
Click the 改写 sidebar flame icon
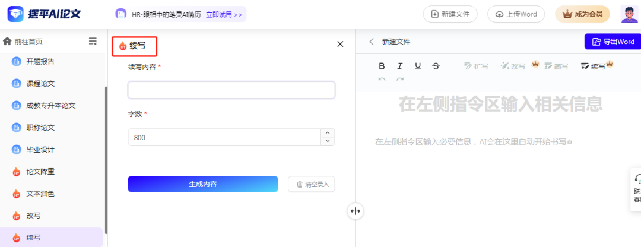17,216
